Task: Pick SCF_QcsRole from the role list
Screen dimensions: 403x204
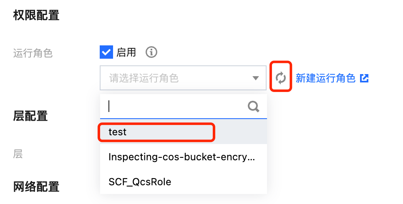Action: [x=140, y=182]
